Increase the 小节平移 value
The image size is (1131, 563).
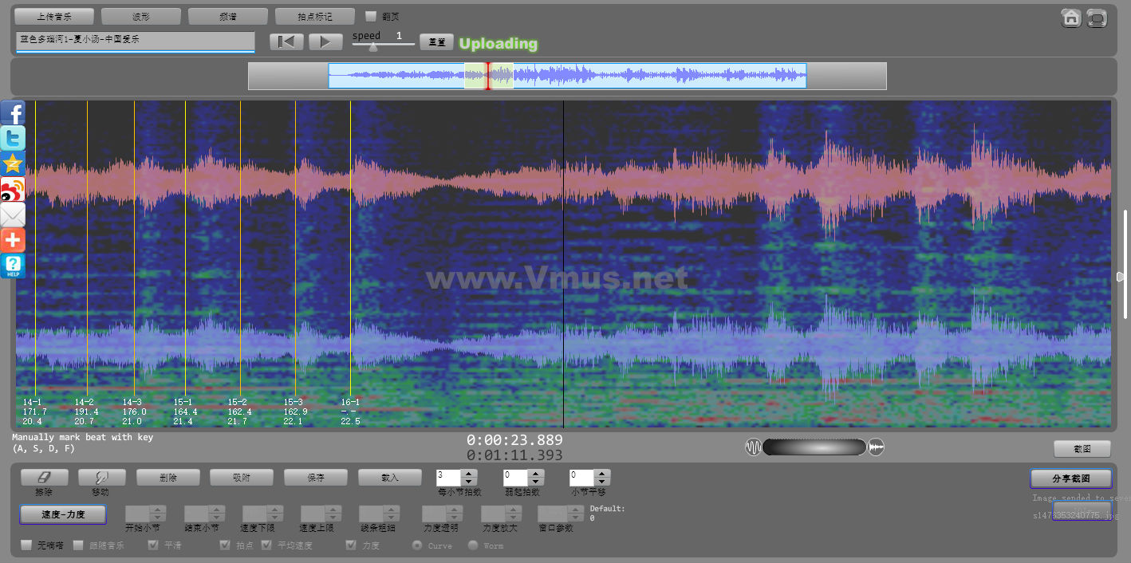point(602,474)
